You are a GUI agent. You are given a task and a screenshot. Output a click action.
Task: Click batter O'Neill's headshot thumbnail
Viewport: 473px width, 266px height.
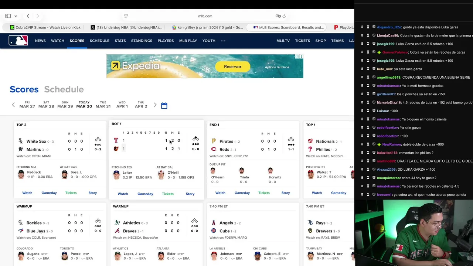(x=161, y=175)
